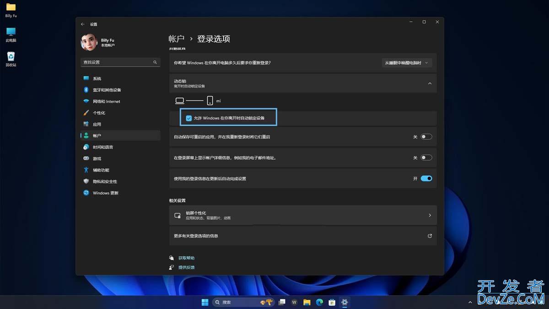
Task: Open the W app on the taskbar
Action: pos(294,302)
